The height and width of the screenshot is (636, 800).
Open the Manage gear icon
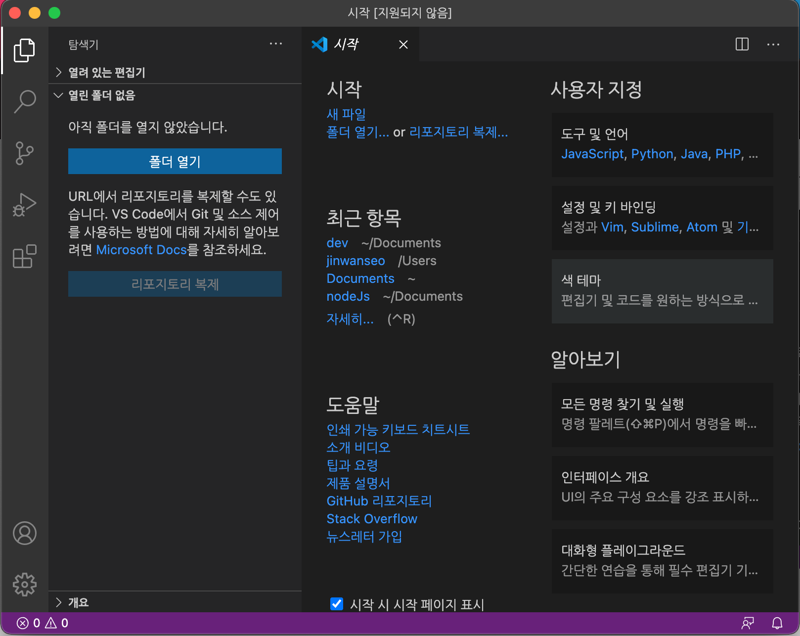[24, 585]
